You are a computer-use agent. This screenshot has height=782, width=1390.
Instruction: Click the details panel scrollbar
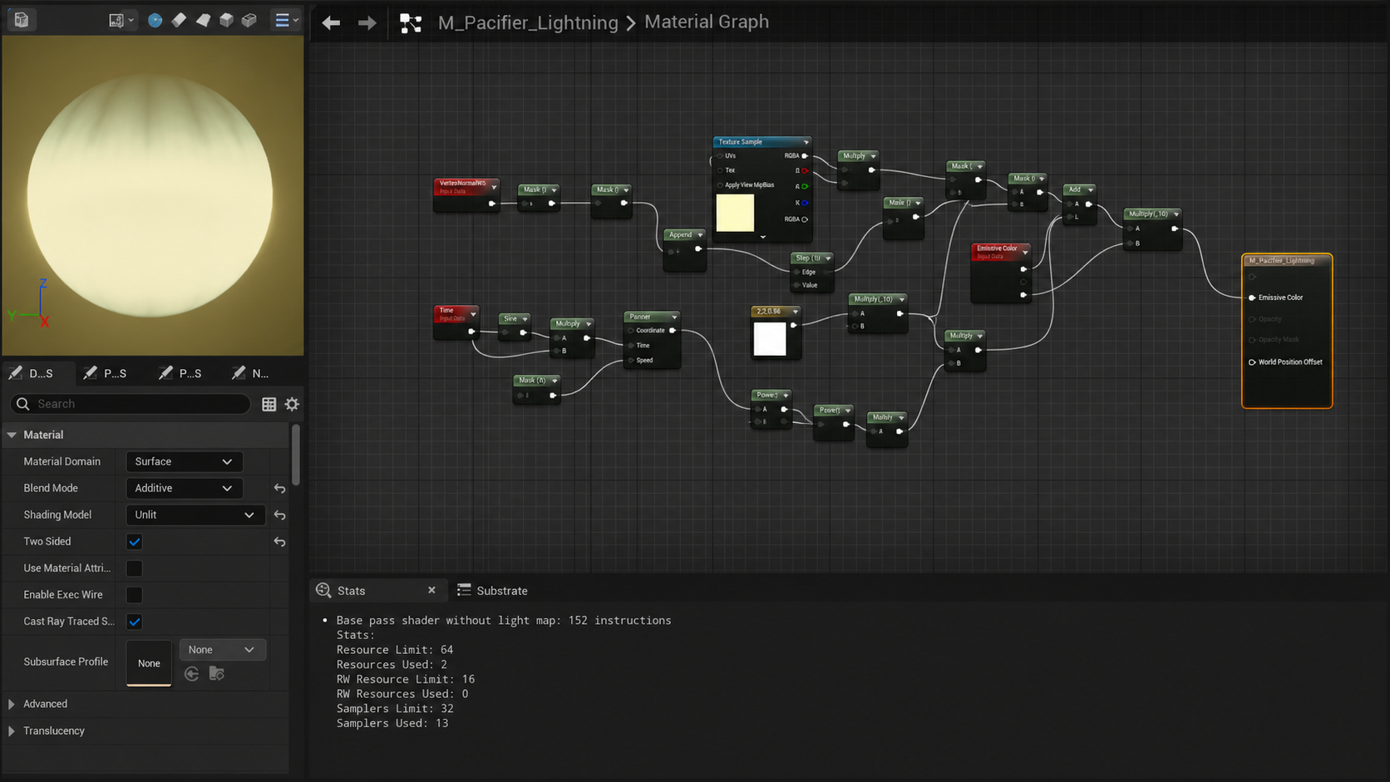pos(295,455)
